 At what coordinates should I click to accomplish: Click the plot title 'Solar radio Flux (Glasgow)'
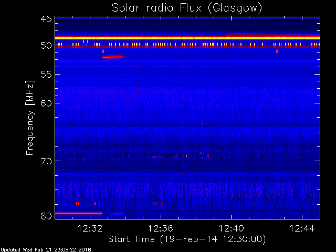point(187,8)
